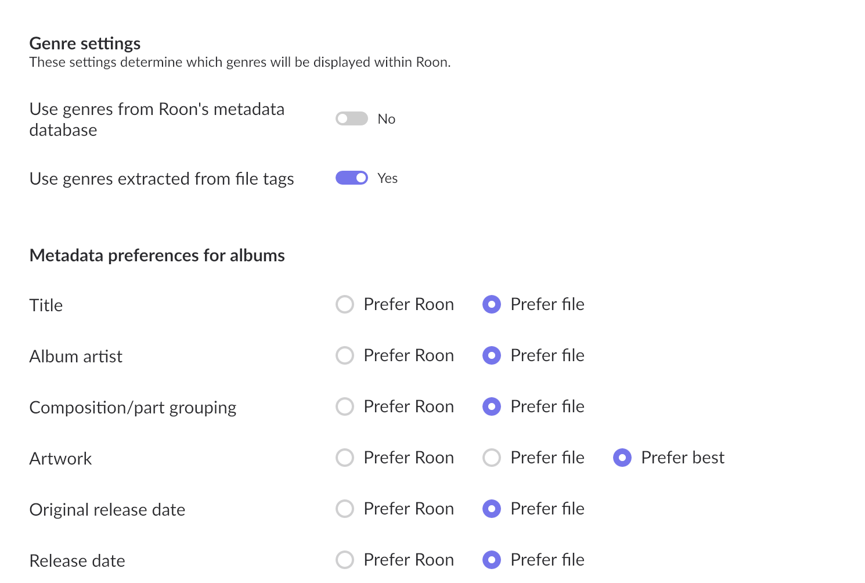Choose Prefer Roon for Release date
This screenshot has height=583, width=865.
(x=345, y=560)
